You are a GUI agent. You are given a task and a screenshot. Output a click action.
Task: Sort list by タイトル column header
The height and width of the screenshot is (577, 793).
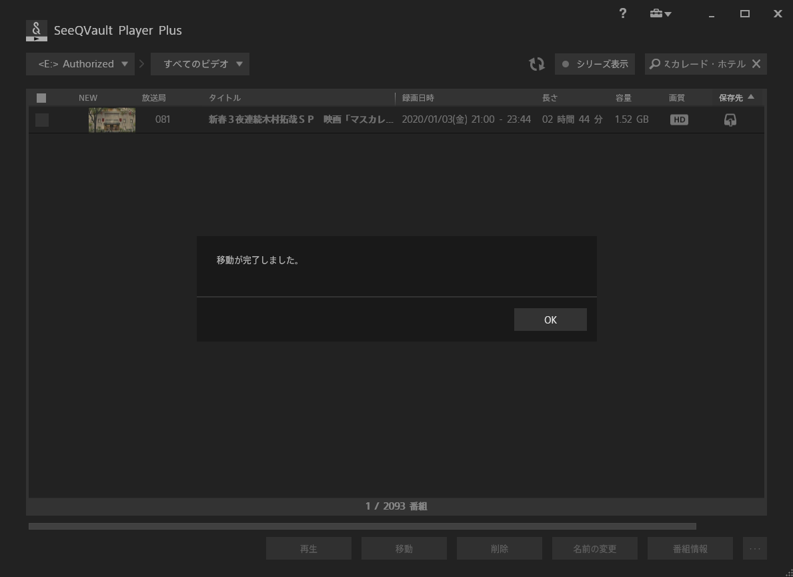click(225, 98)
